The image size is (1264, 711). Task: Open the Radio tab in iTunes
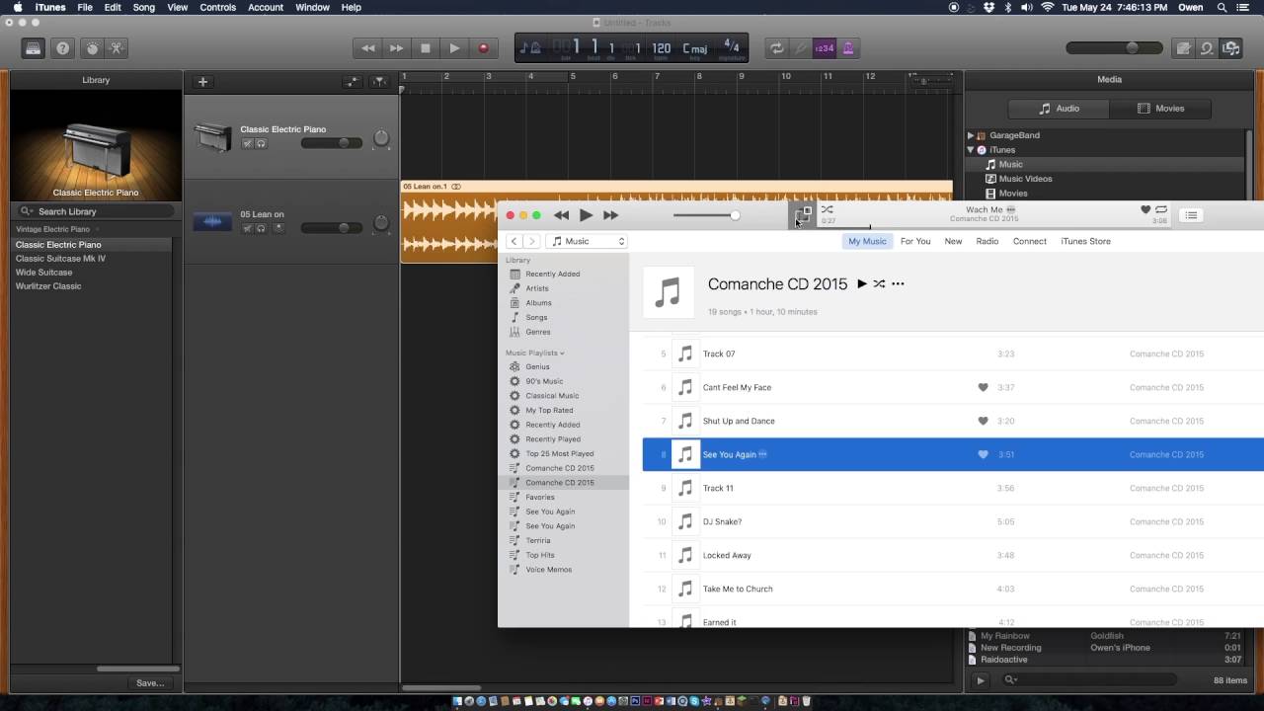987,241
